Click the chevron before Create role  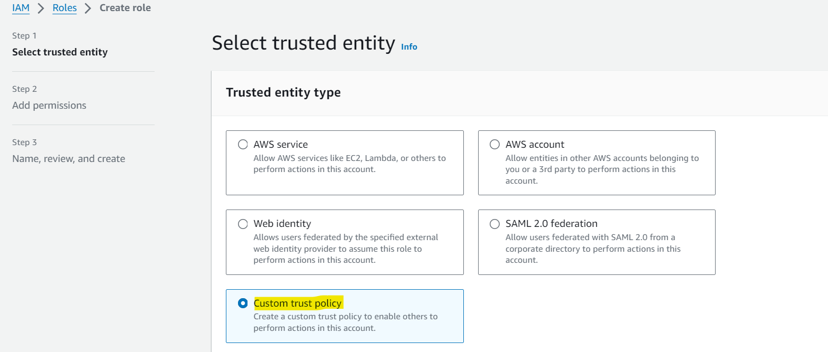coord(88,8)
